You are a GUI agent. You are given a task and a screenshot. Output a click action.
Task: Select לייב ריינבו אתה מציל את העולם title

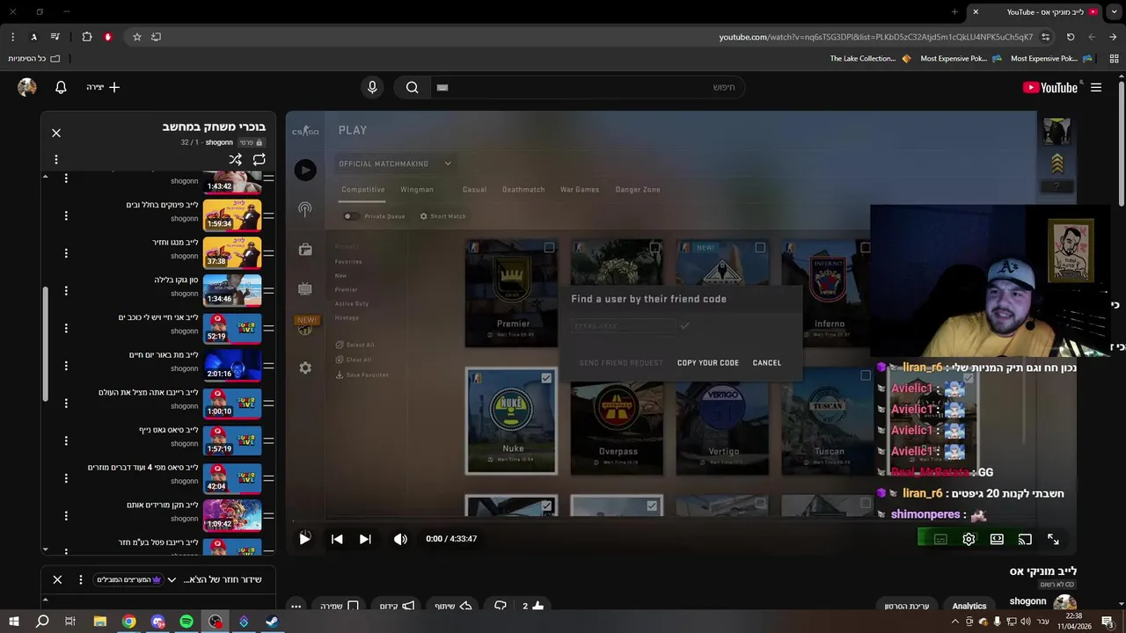(149, 392)
